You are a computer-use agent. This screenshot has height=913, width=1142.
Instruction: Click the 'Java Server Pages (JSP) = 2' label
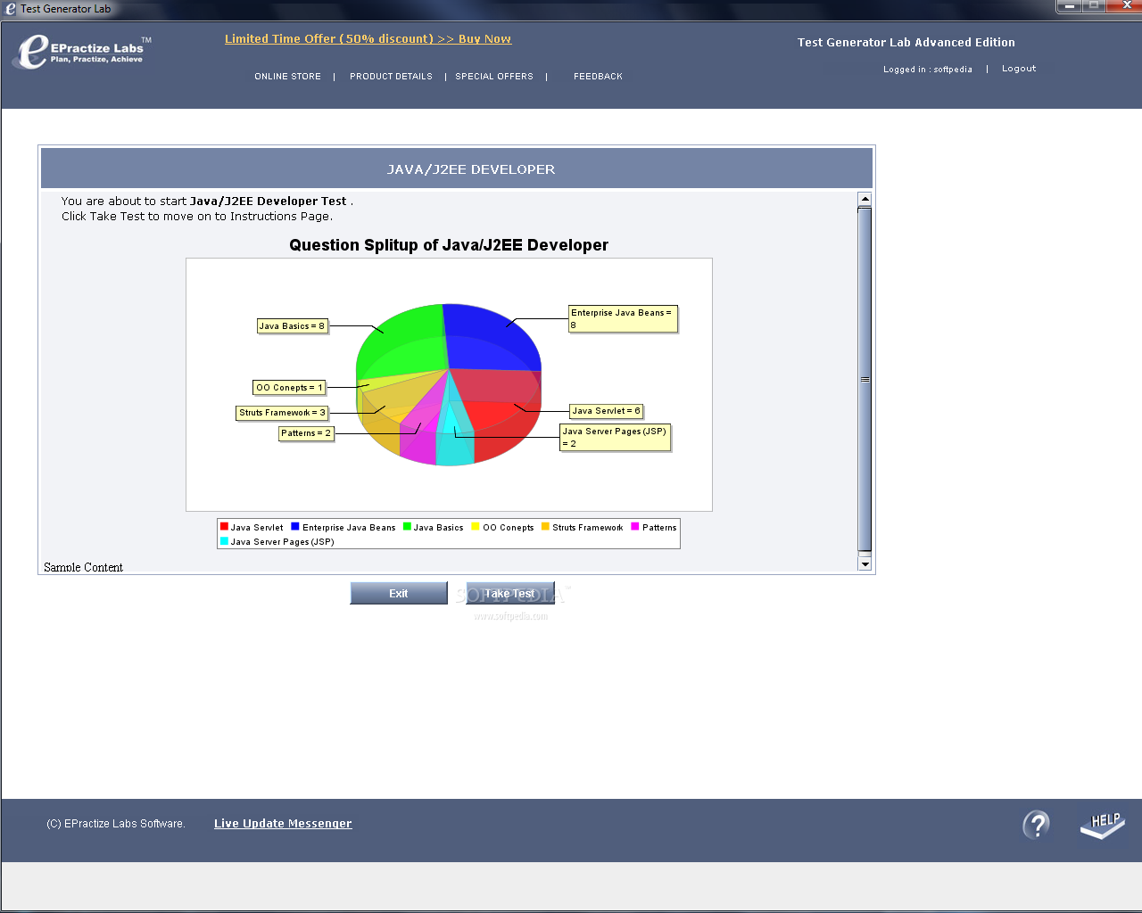[615, 438]
